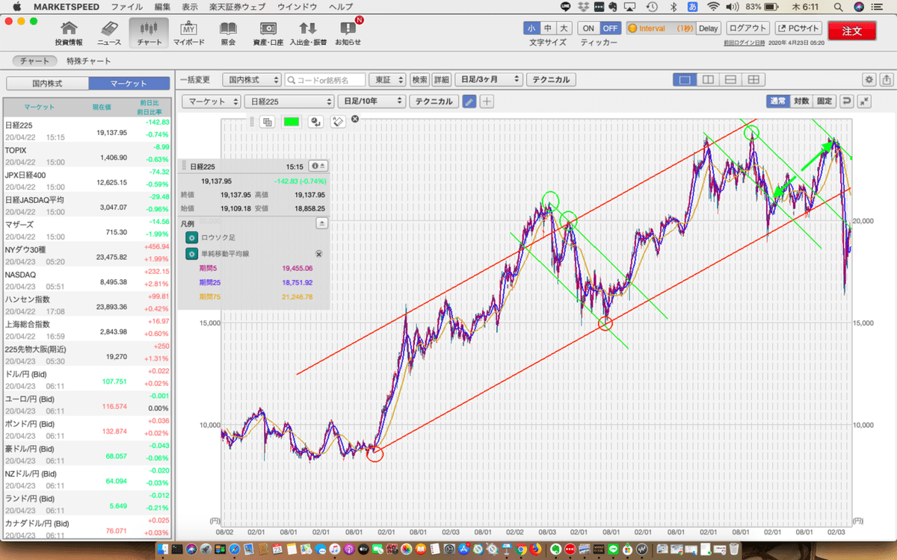This screenshot has width=897, height=560.
Task: Set text size to 中
Action: coord(548,28)
